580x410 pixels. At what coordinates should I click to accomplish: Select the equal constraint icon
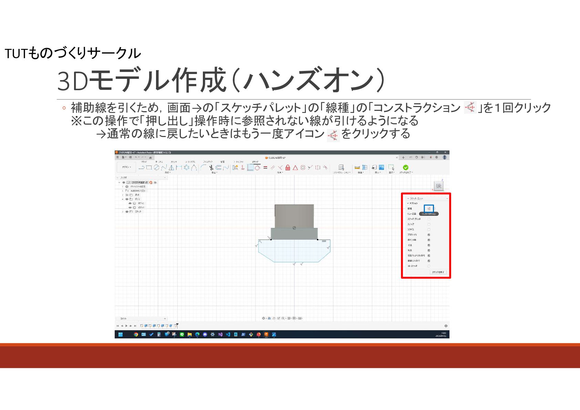(x=265, y=168)
